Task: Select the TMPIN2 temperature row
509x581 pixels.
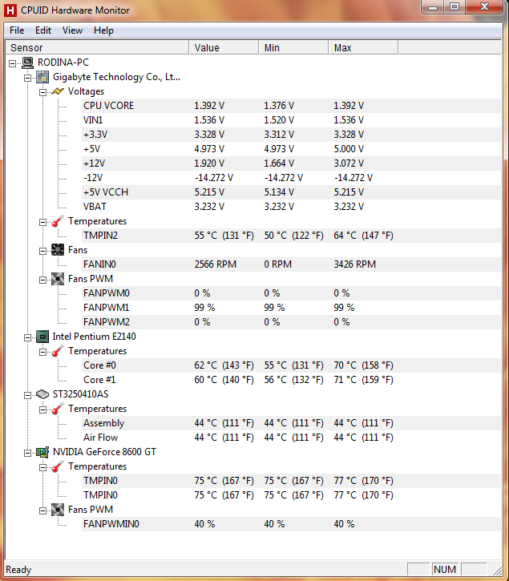Action: click(x=292, y=236)
